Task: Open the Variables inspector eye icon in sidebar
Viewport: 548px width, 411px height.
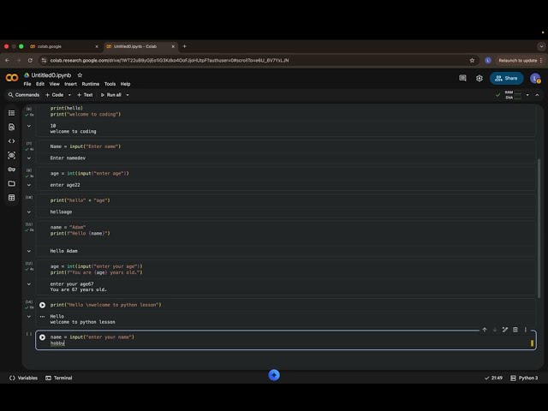Action: 11,155
